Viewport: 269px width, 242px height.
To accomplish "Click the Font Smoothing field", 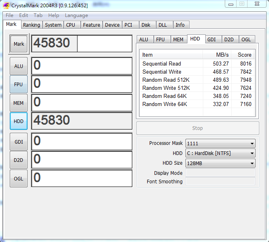I will (x=220, y=181).
